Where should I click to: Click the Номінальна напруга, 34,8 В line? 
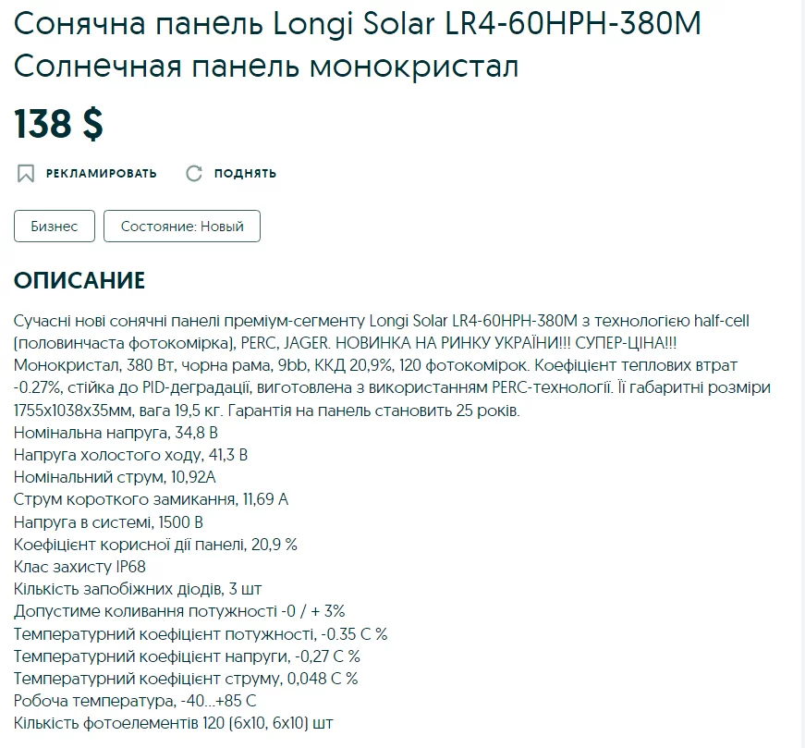116,432
